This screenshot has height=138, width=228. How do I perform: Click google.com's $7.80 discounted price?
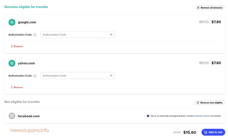216,22
